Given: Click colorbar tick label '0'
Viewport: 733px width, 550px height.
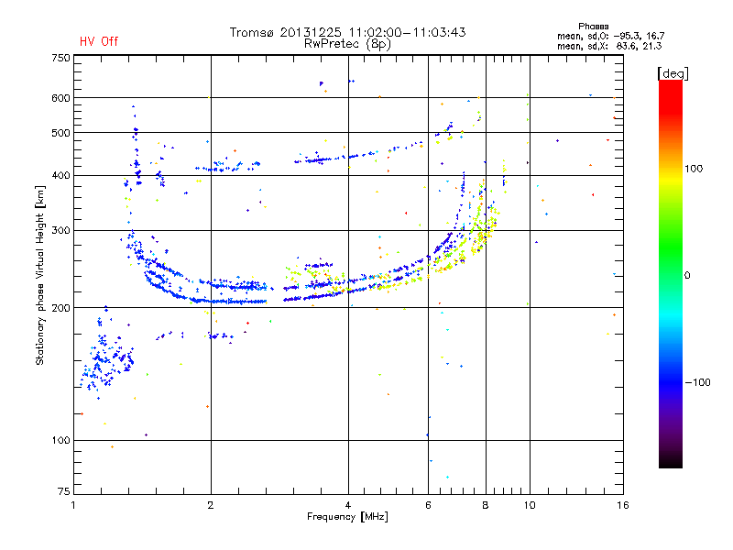Looking at the screenshot, I should coord(687,275).
